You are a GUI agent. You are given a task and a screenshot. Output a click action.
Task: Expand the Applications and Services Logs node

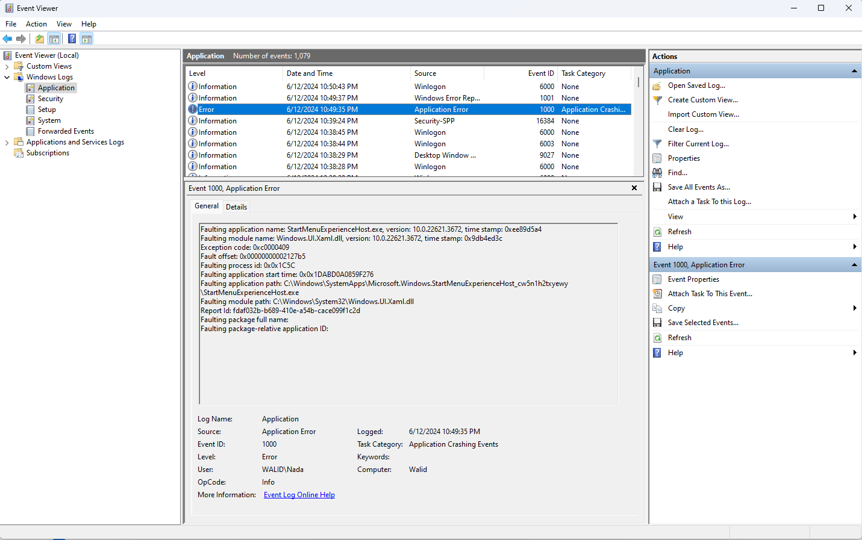point(6,141)
